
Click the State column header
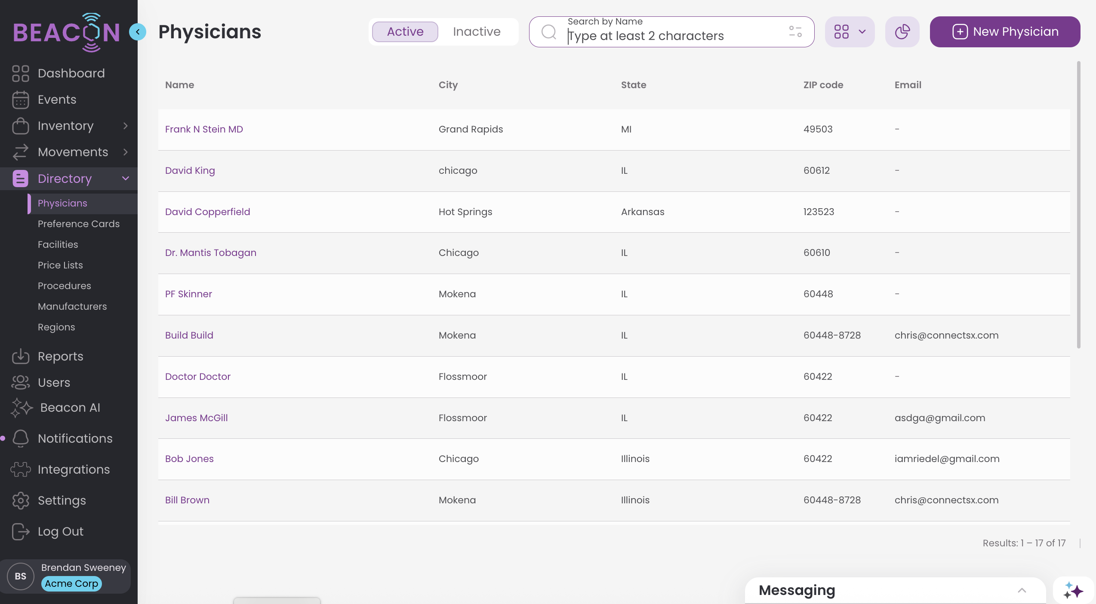click(633, 85)
